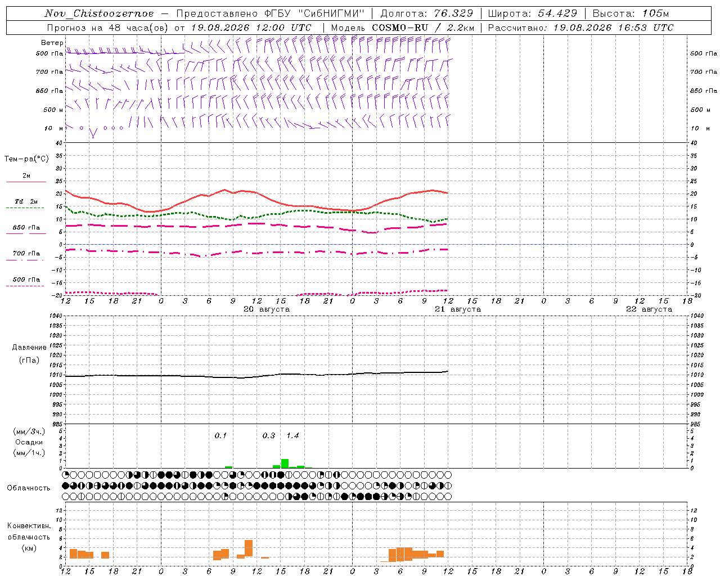Click the Nov_Chistoozernoe station title
The height and width of the screenshot is (576, 720).
[x=99, y=13]
